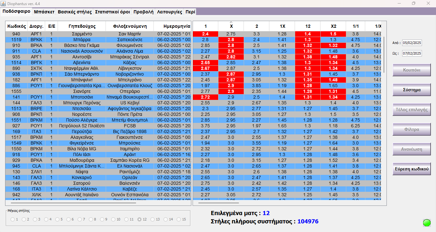The height and width of the screenshot is (232, 436).
Task: Click the Ελ Νασιονάλ cell
Action: coord(130,166)
